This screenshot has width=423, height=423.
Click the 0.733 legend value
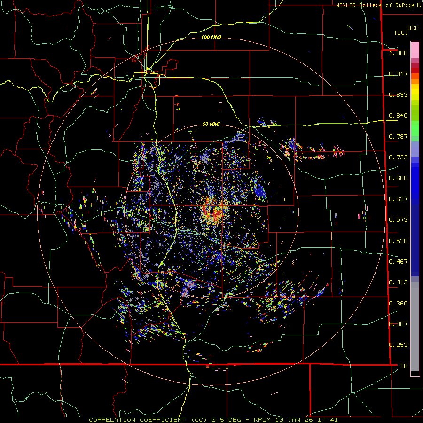[x=398, y=157]
